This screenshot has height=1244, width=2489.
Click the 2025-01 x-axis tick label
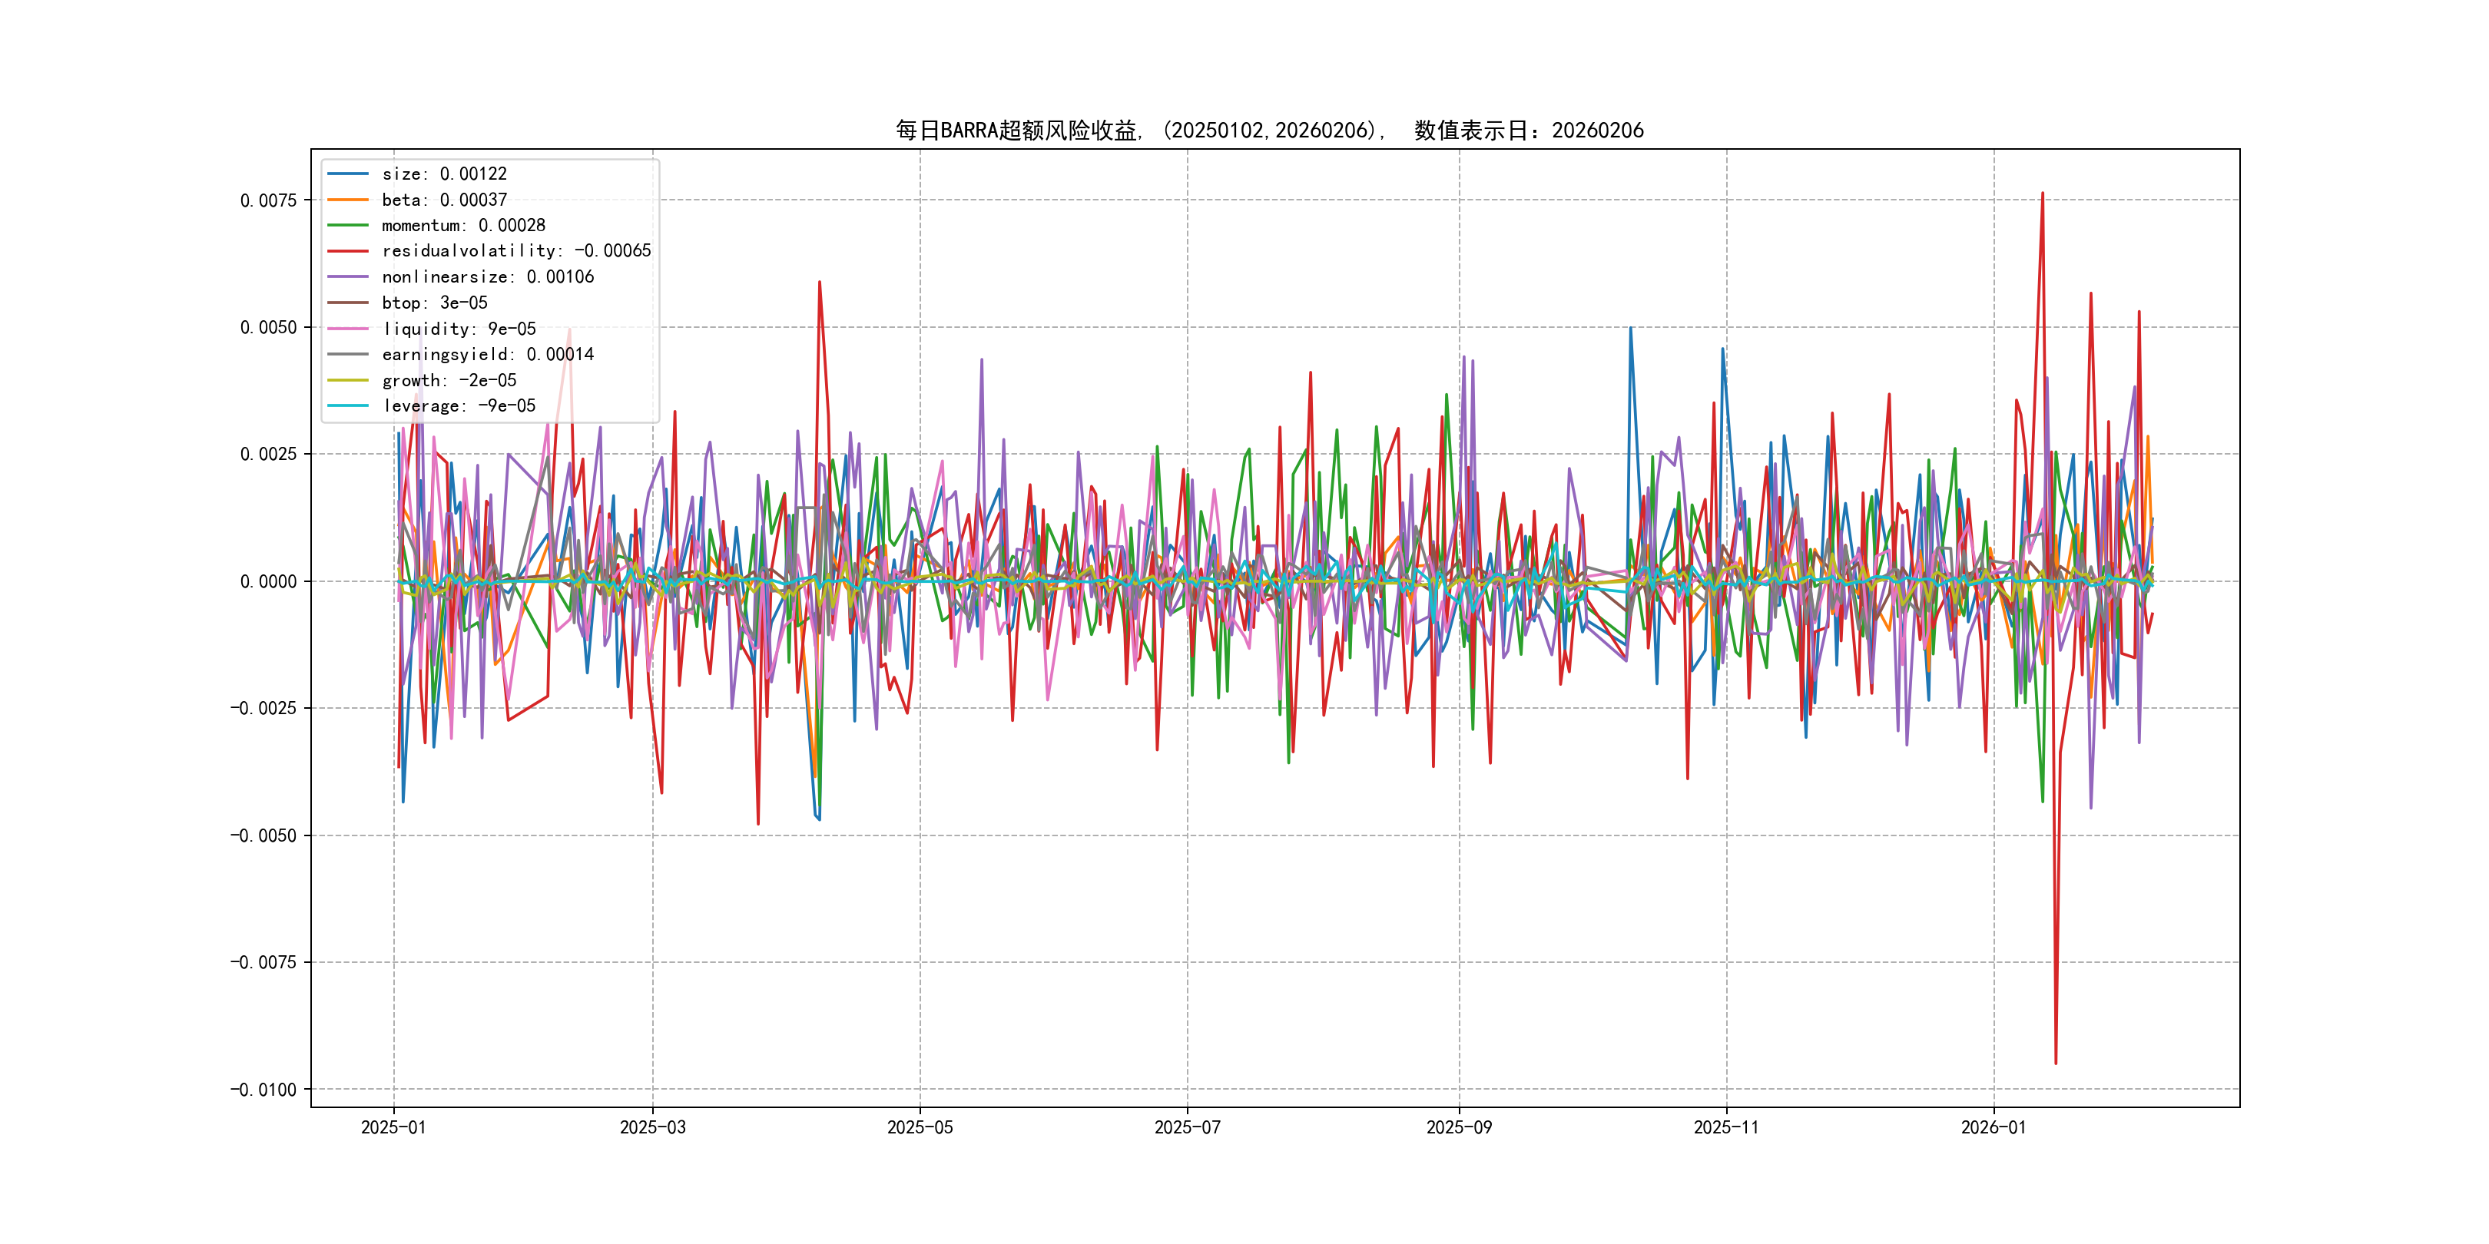393,1127
